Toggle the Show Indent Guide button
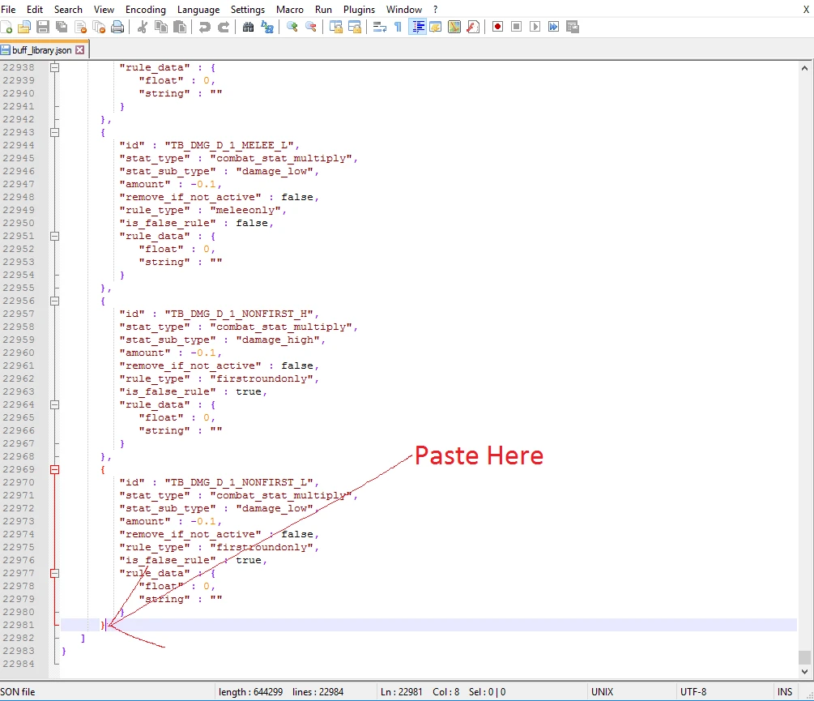Screen dimensions: 814x701 click(x=417, y=27)
